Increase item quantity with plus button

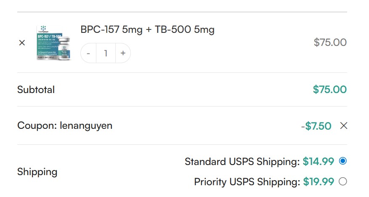[x=122, y=53]
